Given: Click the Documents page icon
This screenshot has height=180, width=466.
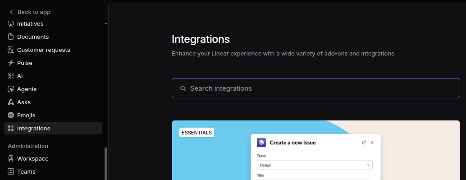Looking at the screenshot, I should click(11, 37).
